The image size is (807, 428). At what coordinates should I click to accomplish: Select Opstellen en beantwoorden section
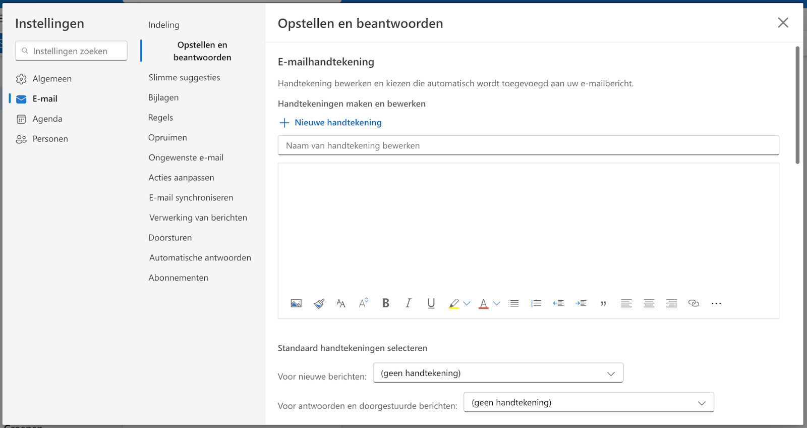tap(202, 51)
